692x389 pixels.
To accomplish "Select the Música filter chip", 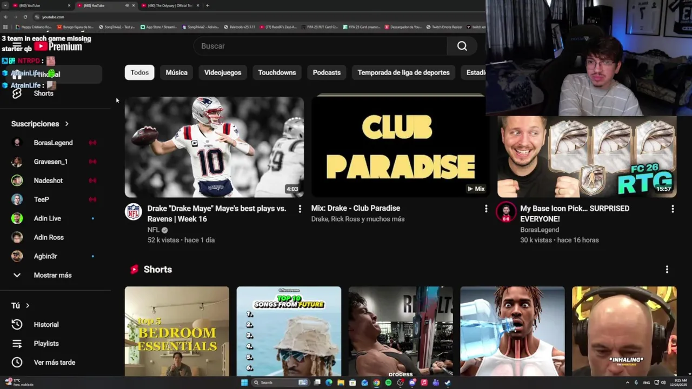I will click(177, 72).
